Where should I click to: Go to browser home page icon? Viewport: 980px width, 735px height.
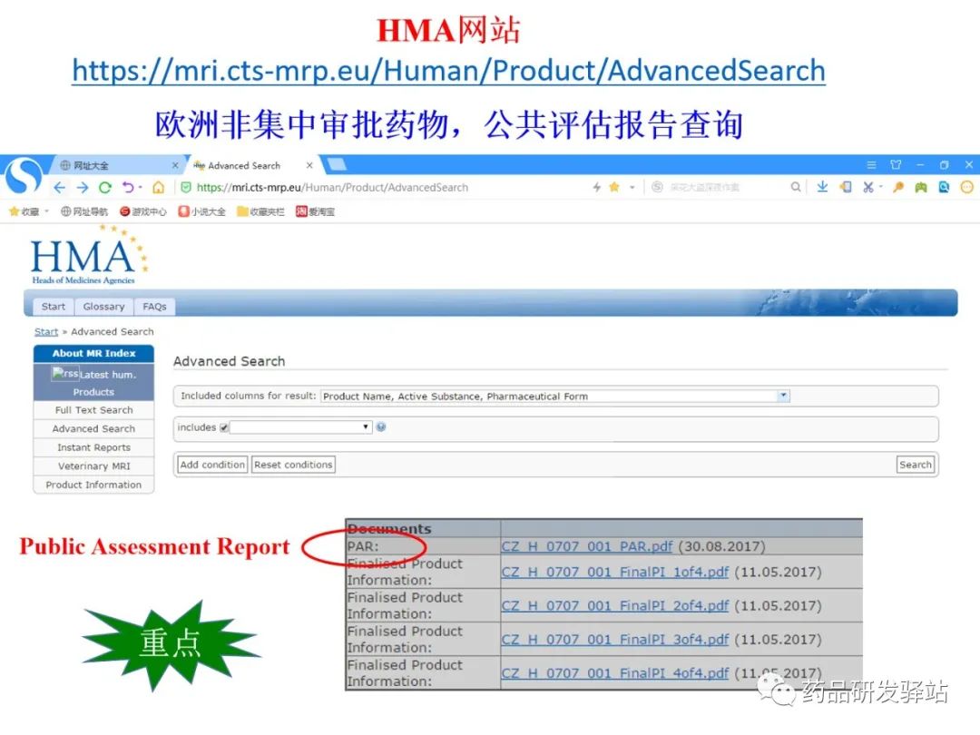pyautogui.click(x=159, y=188)
